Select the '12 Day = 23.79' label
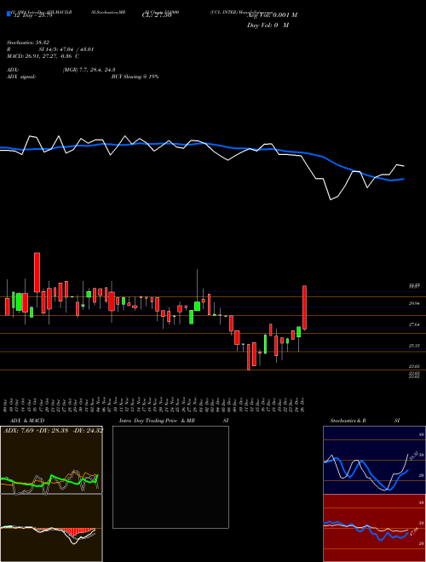 [32, 15]
